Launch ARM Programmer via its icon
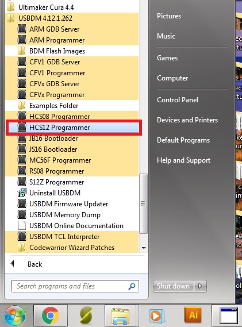 pyautogui.click(x=22, y=40)
